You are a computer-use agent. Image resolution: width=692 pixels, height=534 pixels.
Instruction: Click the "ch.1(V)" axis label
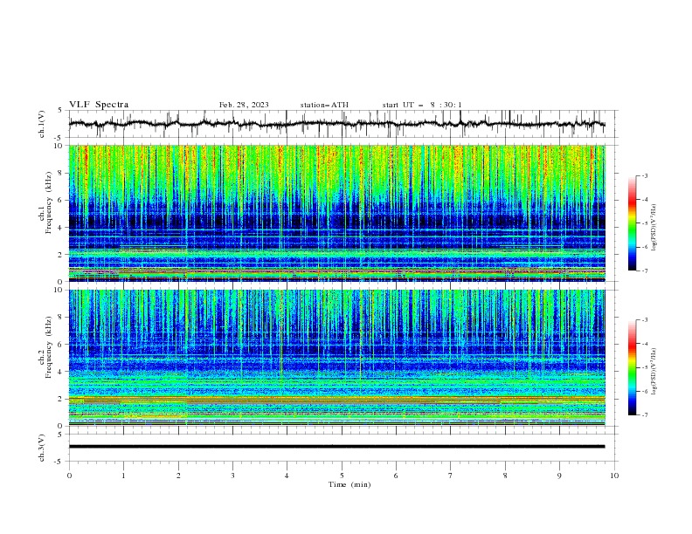pyautogui.click(x=42, y=124)
